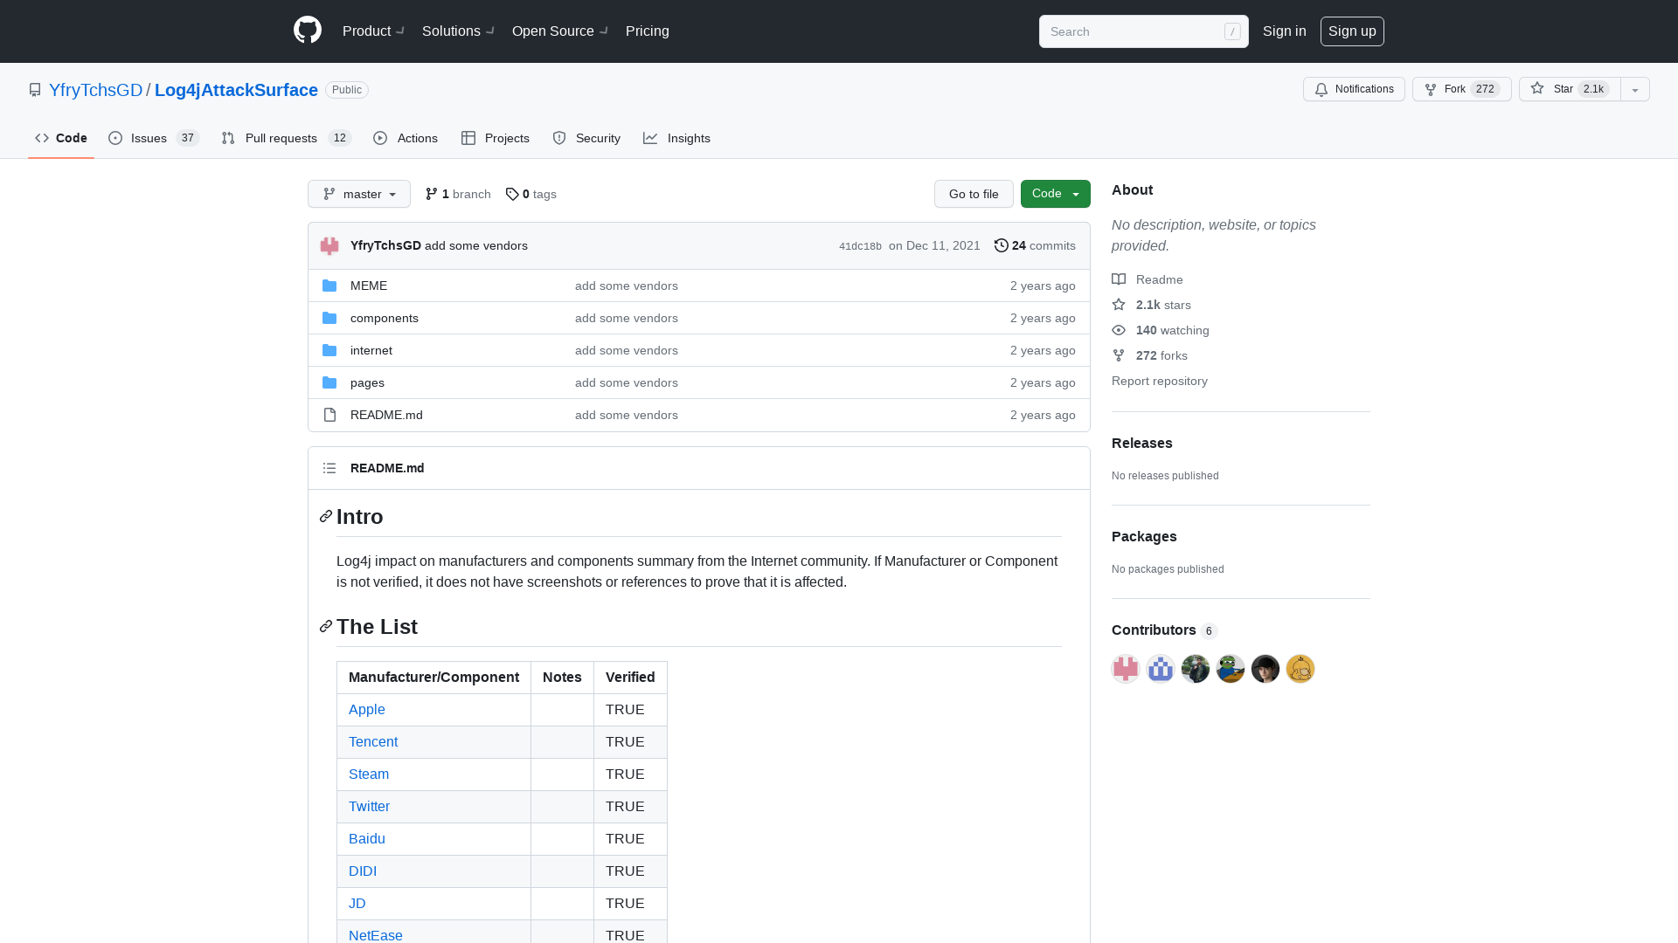
Task: Switch to the Security tab
Action: pyautogui.click(x=586, y=138)
